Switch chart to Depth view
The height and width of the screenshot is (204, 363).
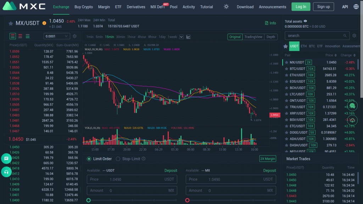[271, 37]
